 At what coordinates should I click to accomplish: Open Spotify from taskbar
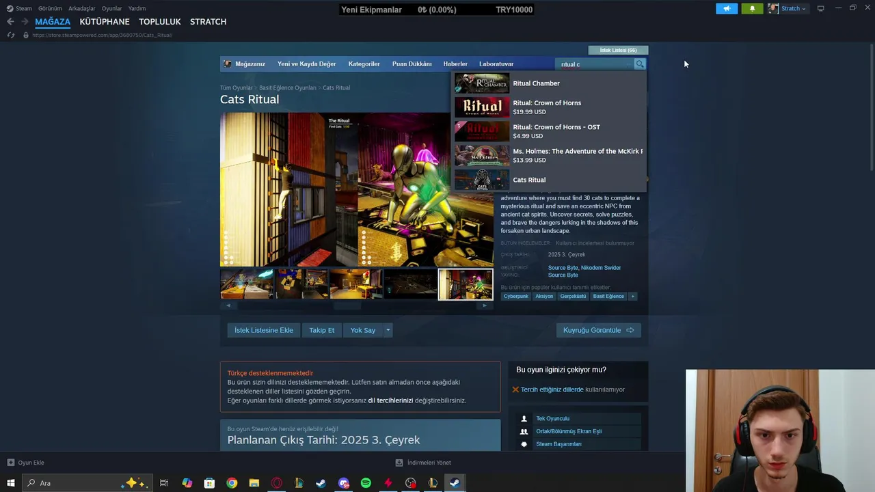pyautogui.click(x=366, y=483)
